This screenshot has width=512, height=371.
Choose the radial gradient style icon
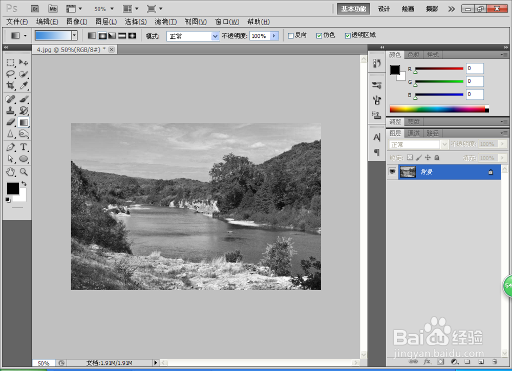102,36
